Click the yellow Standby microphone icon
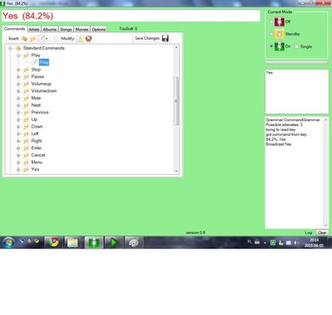Screen dimensions: 332x315 pos(279,34)
